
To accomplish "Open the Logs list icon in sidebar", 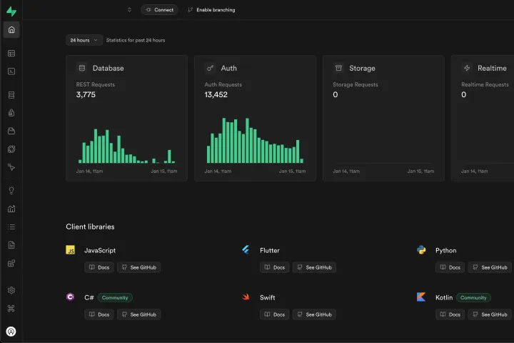I will 11,227.
